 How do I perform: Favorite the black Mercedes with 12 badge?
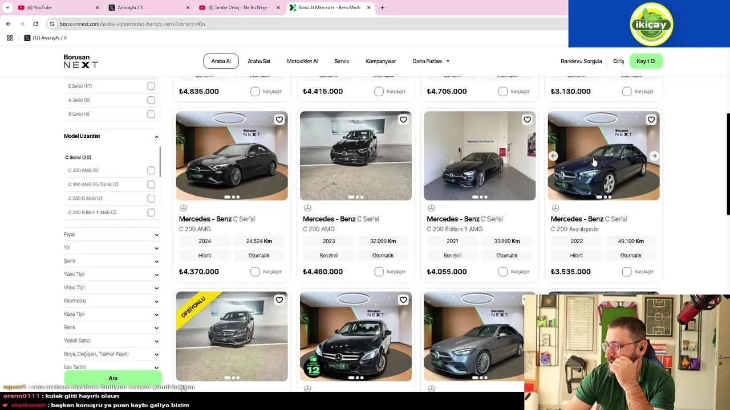[x=403, y=300]
